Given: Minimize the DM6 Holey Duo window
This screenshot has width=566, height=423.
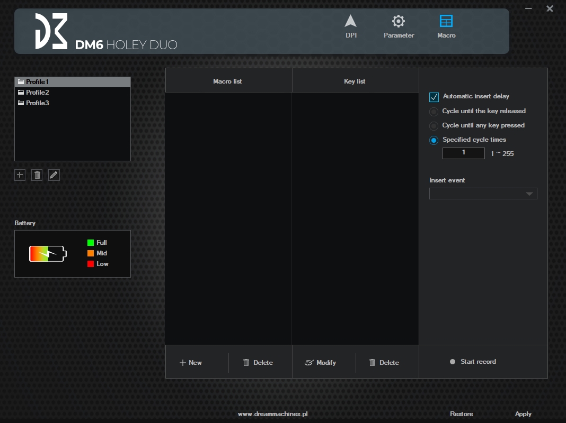Looking at the screenshot, I should pos(528,8).
